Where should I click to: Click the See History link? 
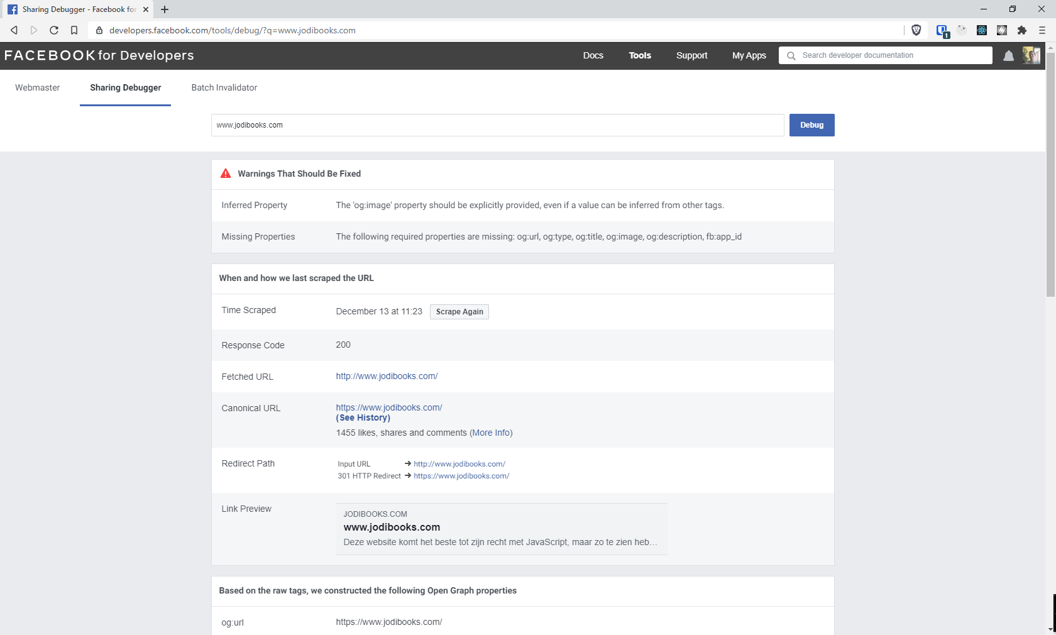(363, 417)
